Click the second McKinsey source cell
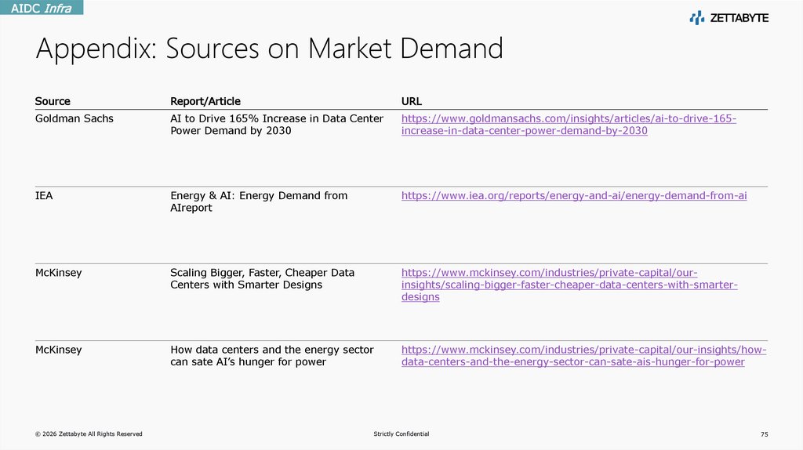 point(59,350)
